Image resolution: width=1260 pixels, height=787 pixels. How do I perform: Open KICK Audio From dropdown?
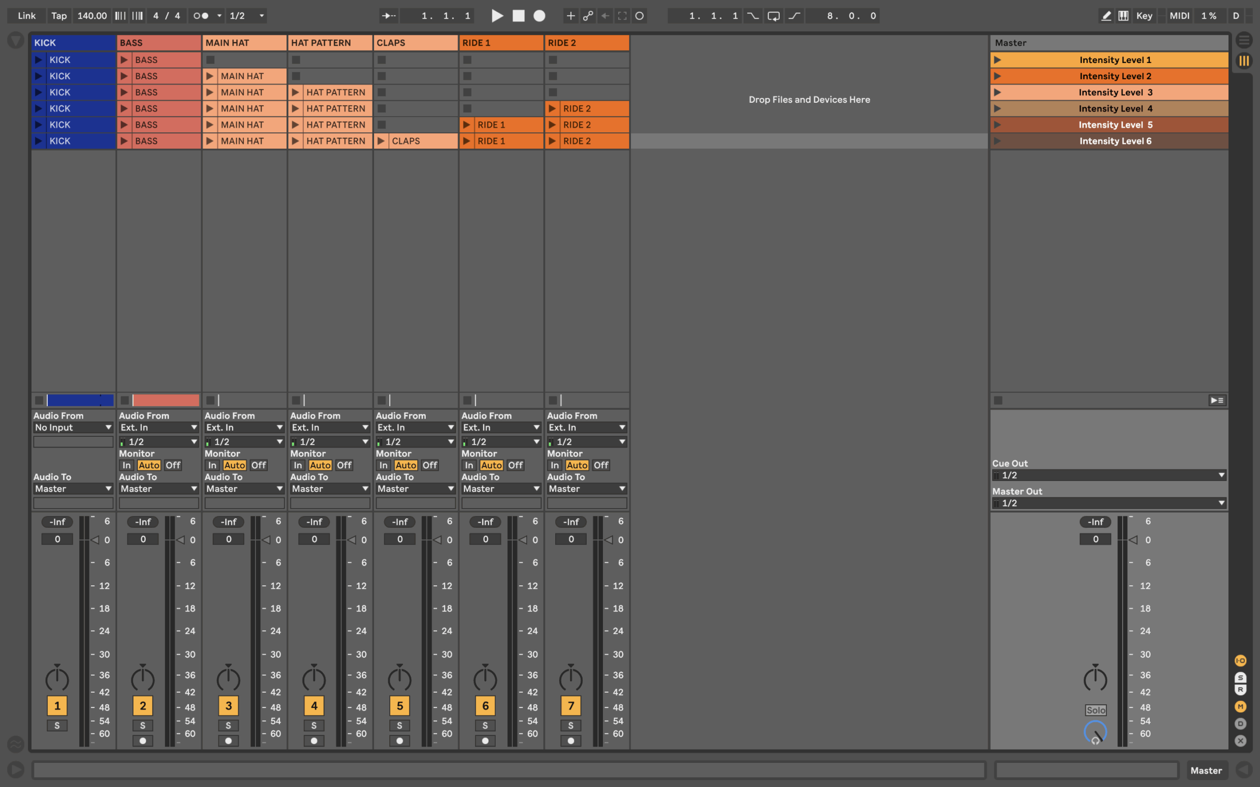pyautogui.click(x=73, y=427)
